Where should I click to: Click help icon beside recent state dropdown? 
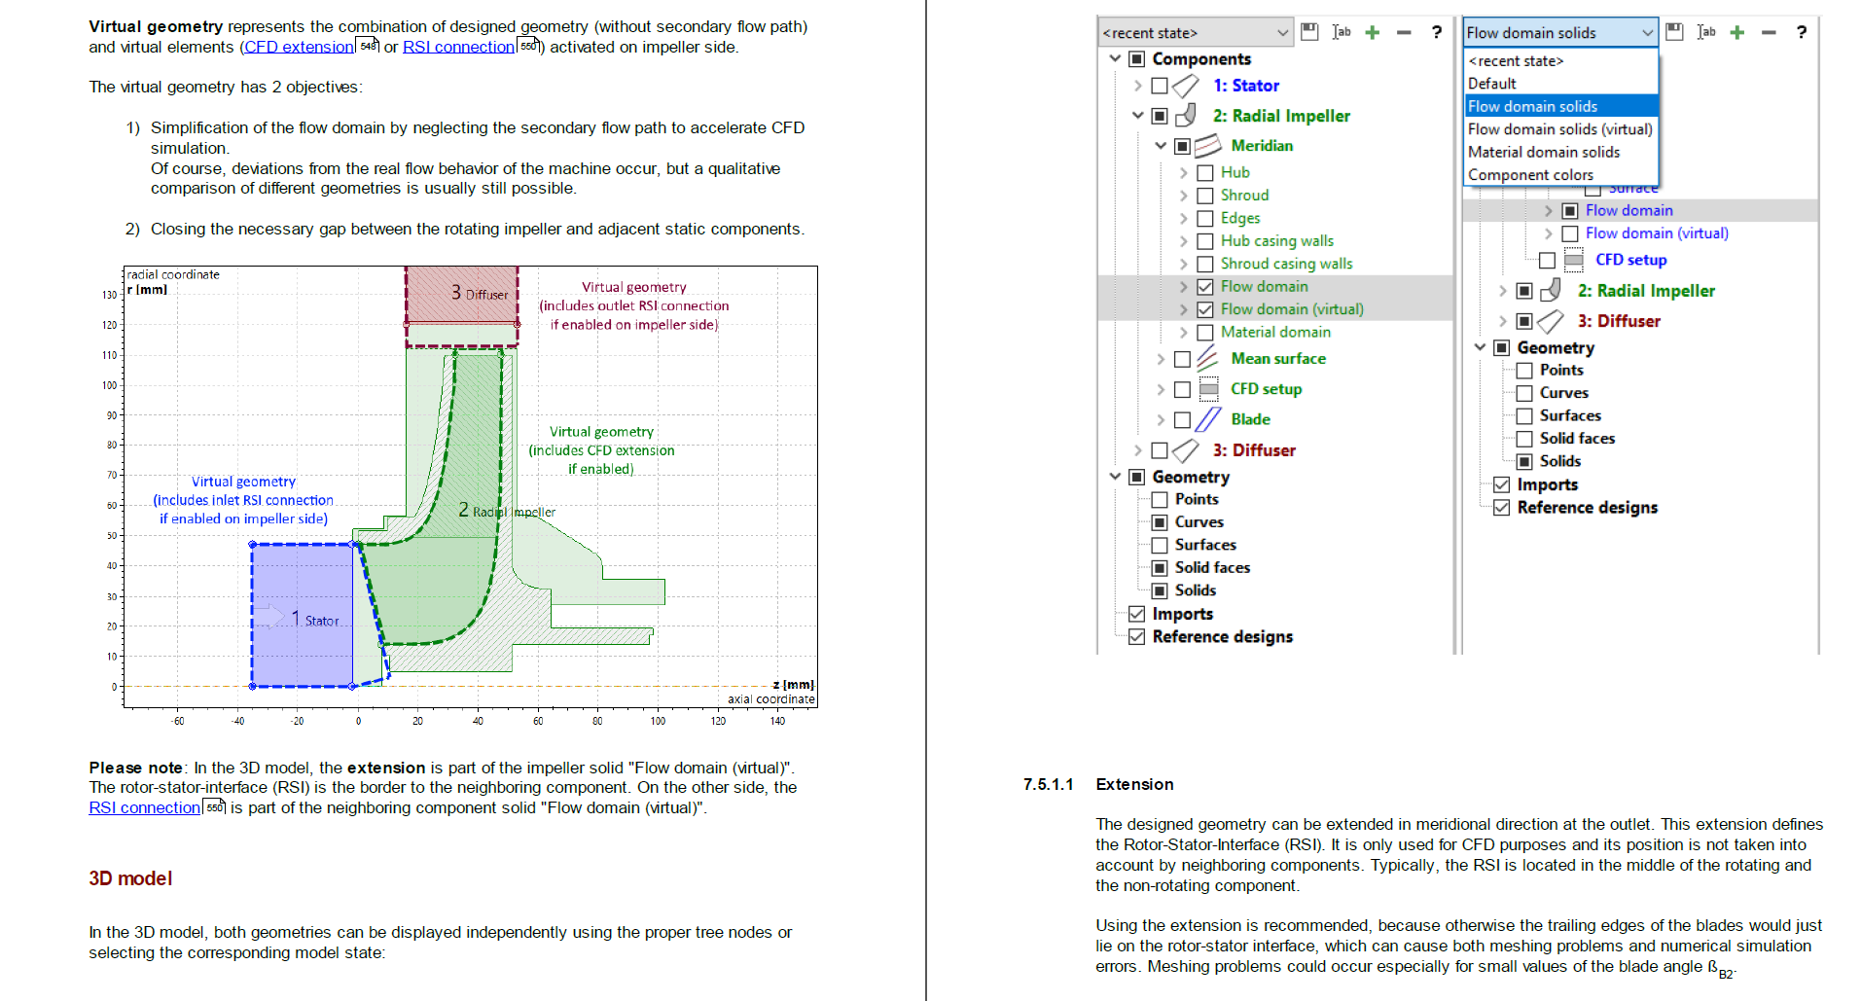pyautogui.click(x=1436, y=32)
